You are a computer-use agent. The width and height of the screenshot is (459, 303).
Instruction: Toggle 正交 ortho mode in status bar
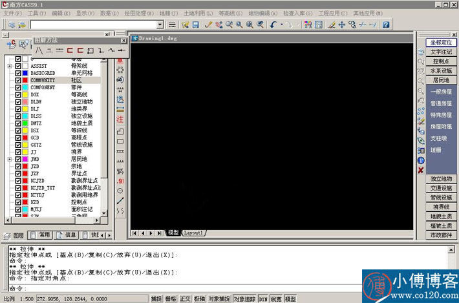pyautogui.click(x=185, y=298)
